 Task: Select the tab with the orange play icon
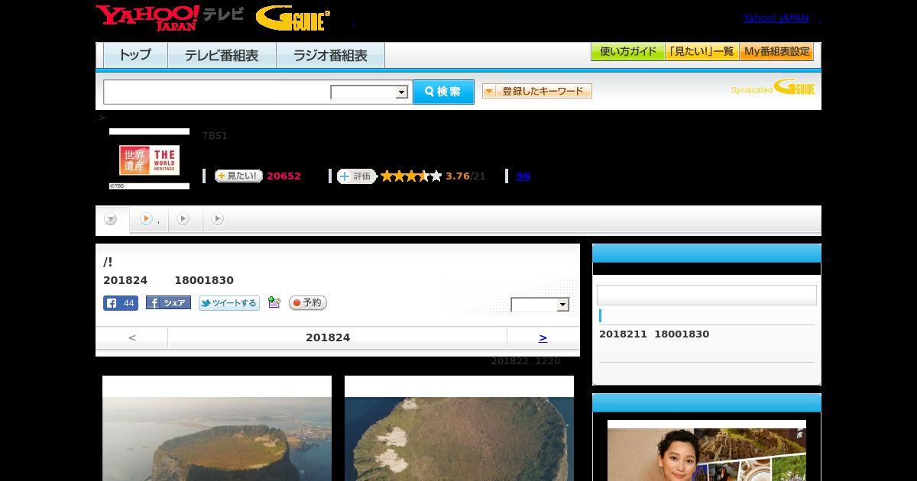(x=149, y=219)
